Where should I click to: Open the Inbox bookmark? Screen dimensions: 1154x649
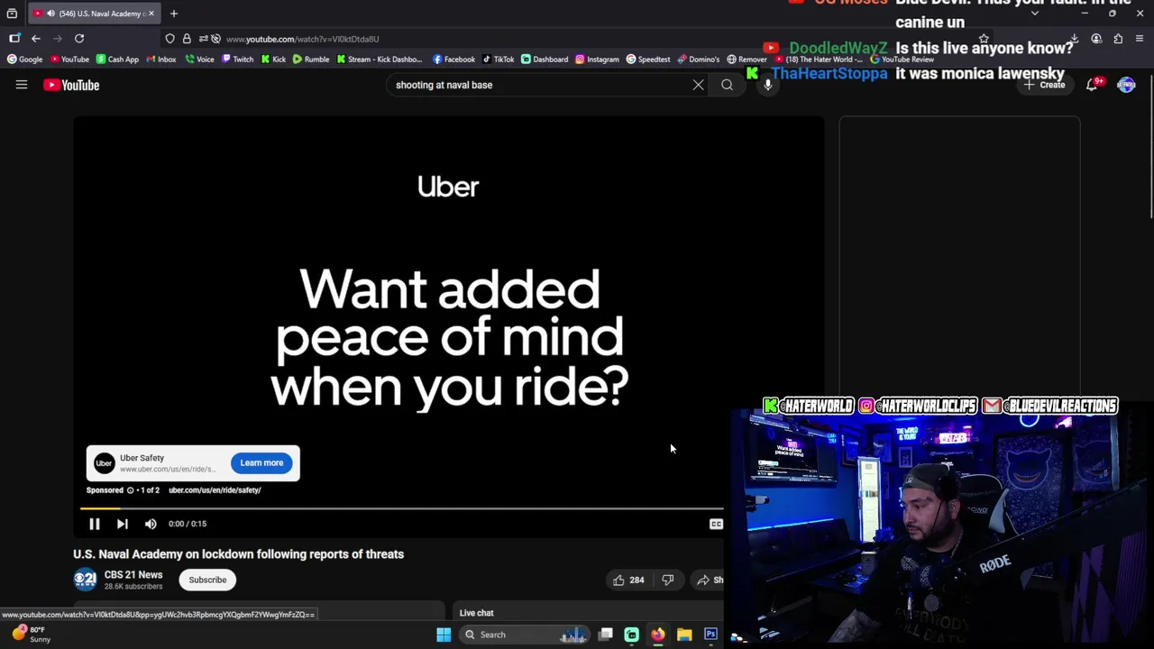coord(160,59)
